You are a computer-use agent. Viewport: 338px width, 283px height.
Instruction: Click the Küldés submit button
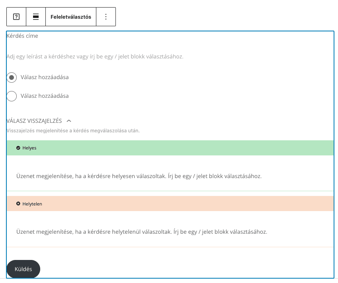[x=23, y=269]
